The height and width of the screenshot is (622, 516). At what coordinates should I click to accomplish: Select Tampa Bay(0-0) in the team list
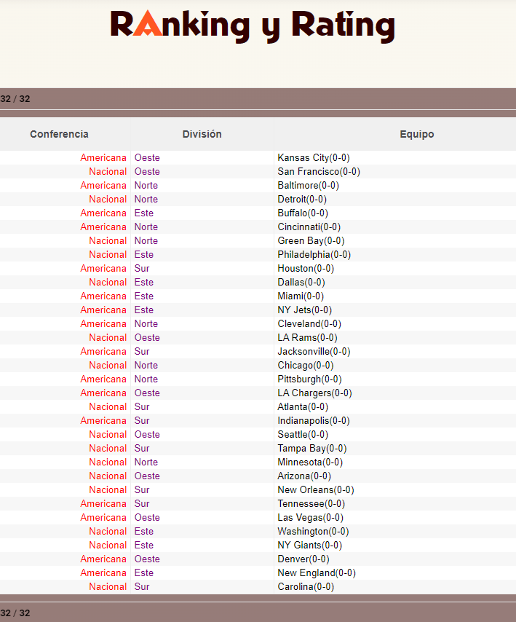(312, 448)
